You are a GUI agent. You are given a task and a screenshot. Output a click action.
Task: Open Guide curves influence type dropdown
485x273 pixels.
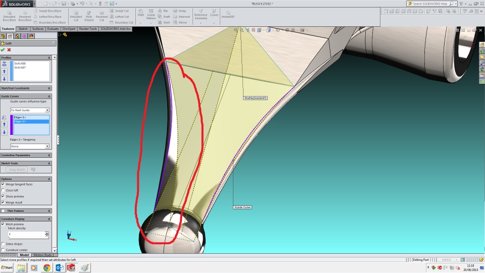coord(30,110)
